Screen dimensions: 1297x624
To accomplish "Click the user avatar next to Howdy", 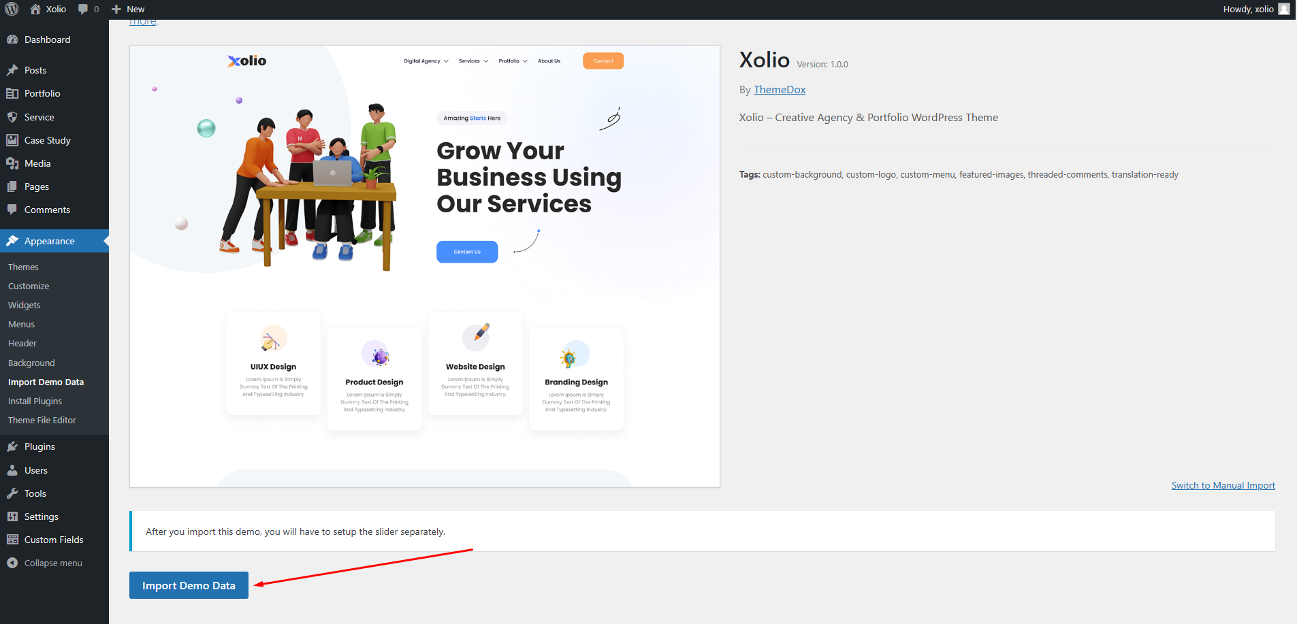I will tap(1284, 9).
